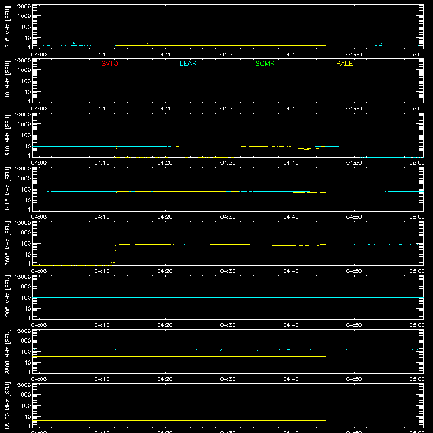433x433 pixels.
Task: Select the 8800 MHz [SFU] axis title
Action: point(8,351)
